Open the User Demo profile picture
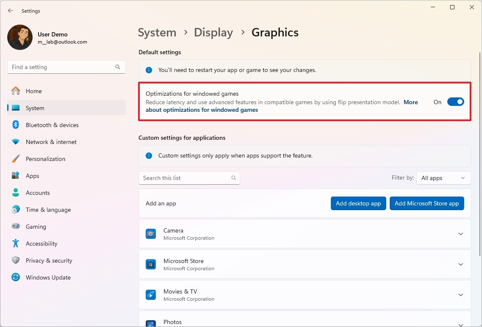The width and height of the screenshot is (482, 327). 20,37
